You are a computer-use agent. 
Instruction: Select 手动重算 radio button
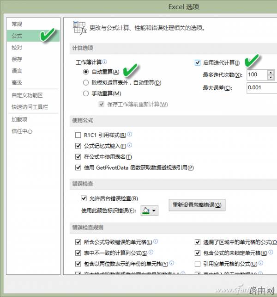(86, 93)
